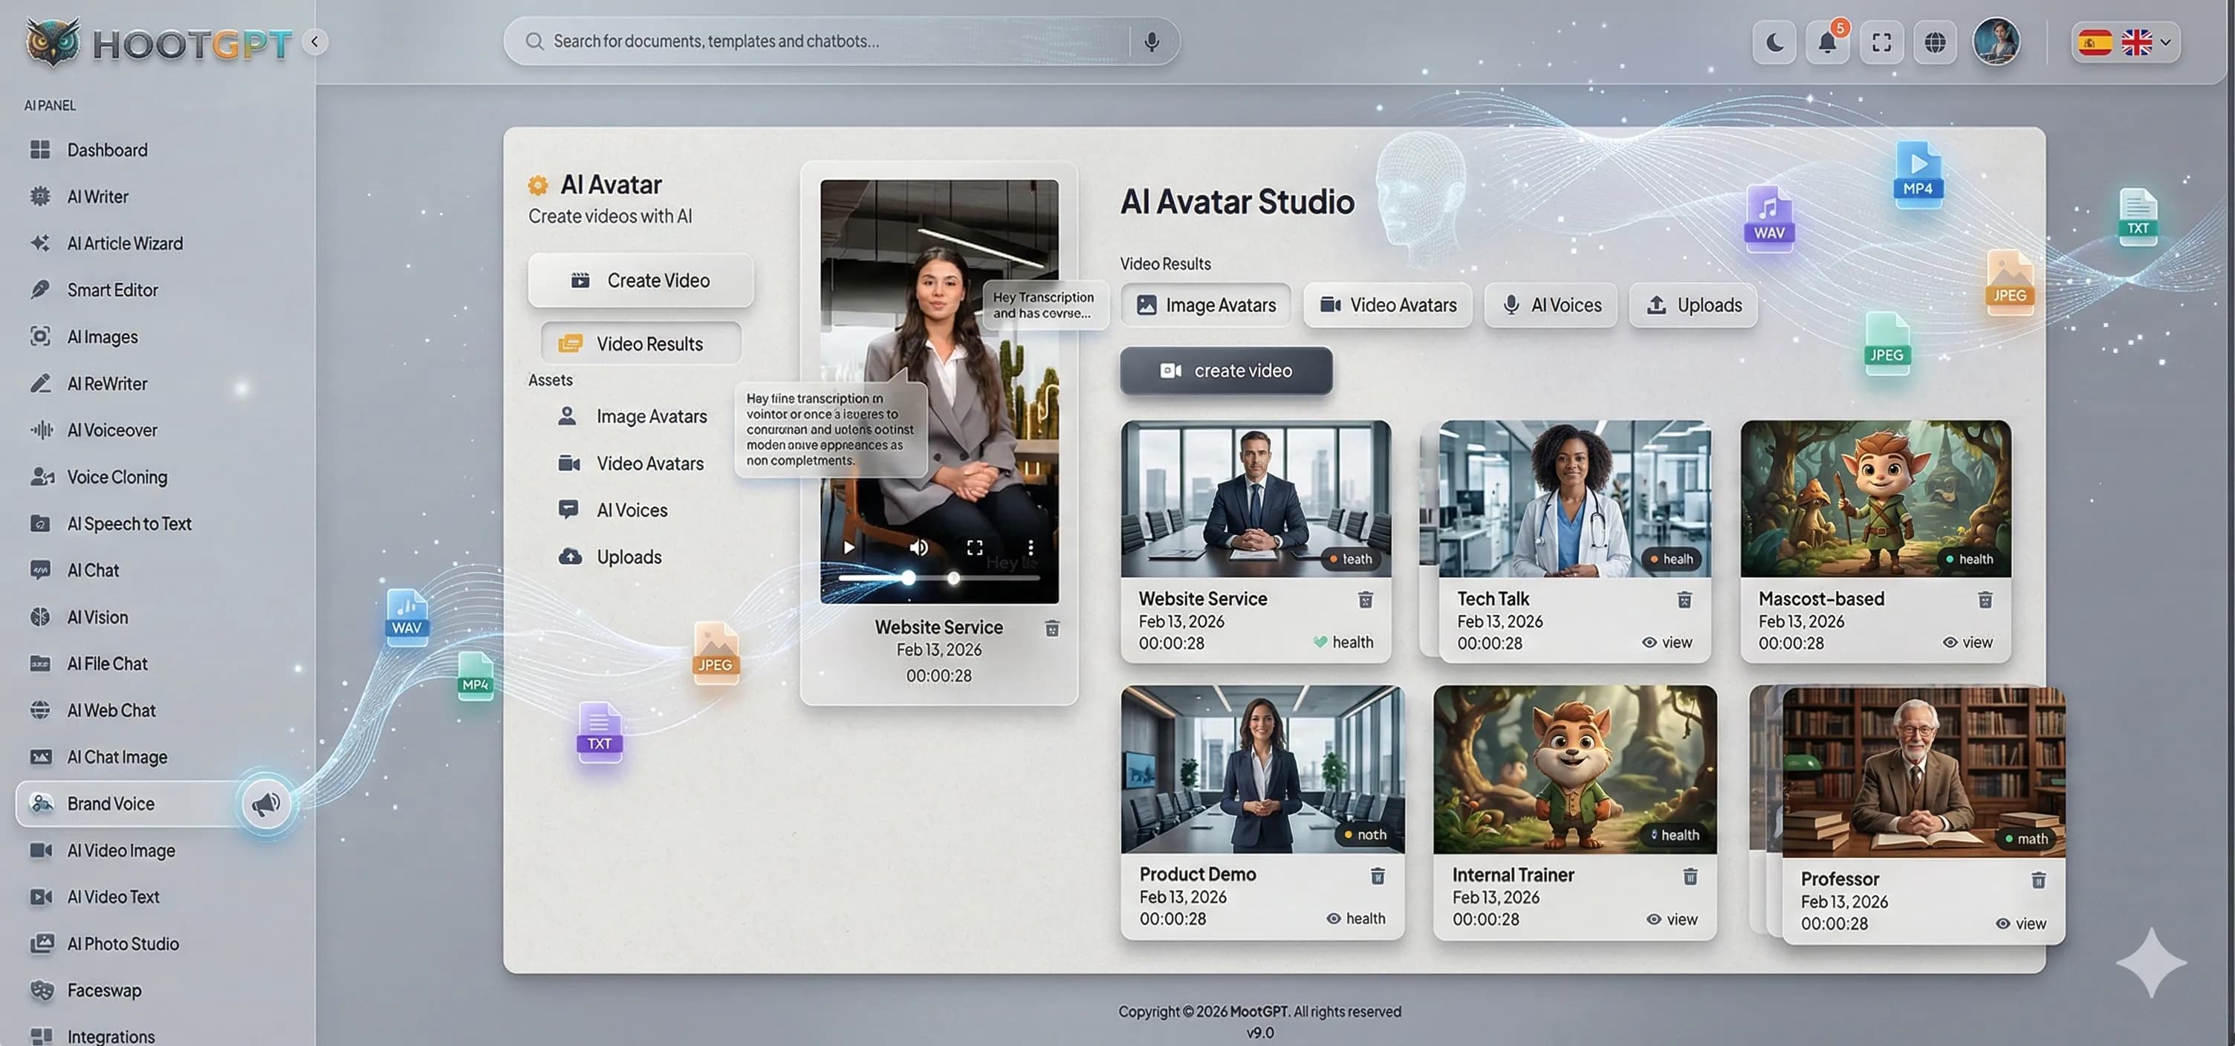Expand the Assets section
This screenshot has height=1046, width=2235.
point(551,379)
